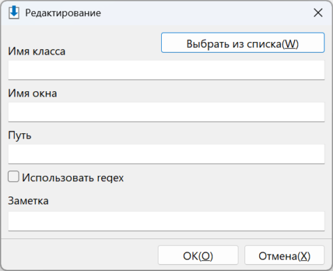
Task: Confirm changes with OK(O) button
Action: tap(198, 255)
